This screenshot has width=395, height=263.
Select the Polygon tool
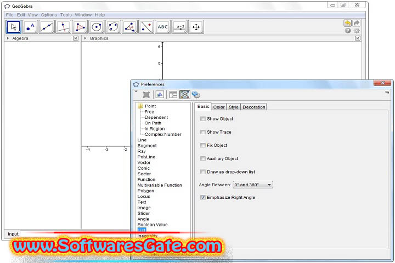pos(80,27)
